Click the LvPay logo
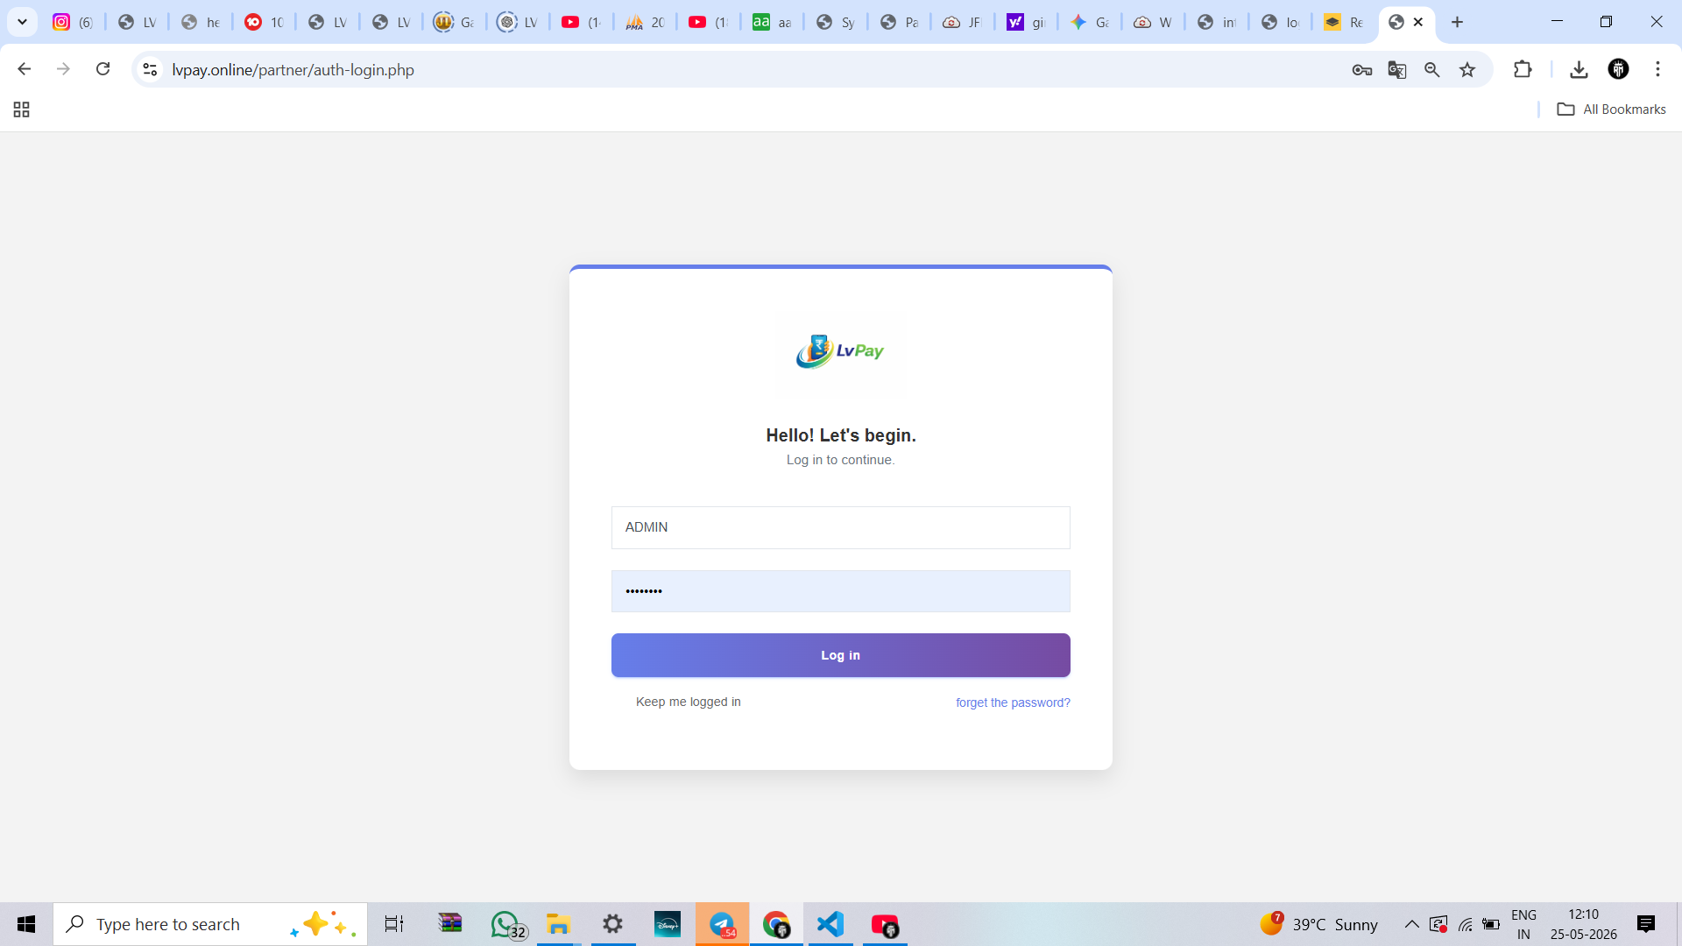This screenshot has width=1682, height=946. point(840,351)
